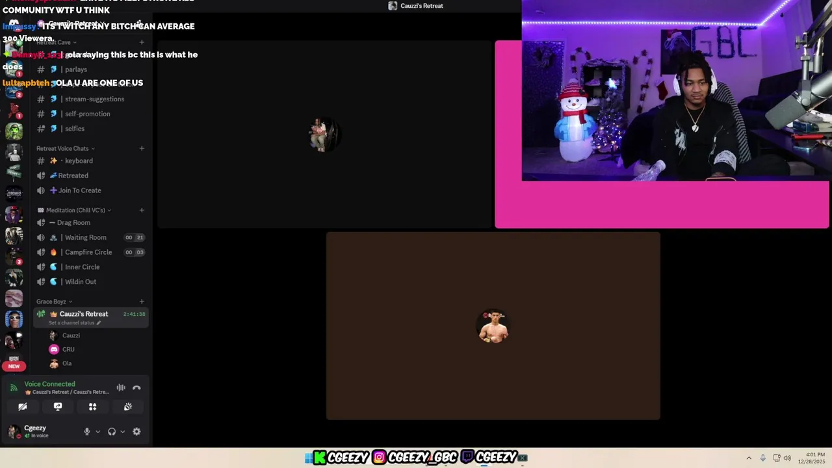Edit channel status with pencil icon
Screen dimensions: 832x468
coord(99,323)
